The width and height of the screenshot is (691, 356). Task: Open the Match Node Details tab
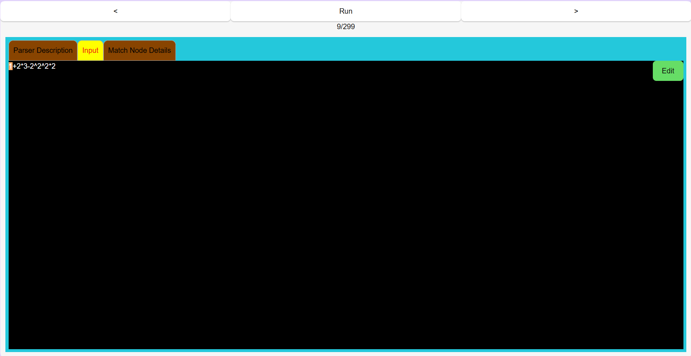pyautogui.click(x=139, y=50)
